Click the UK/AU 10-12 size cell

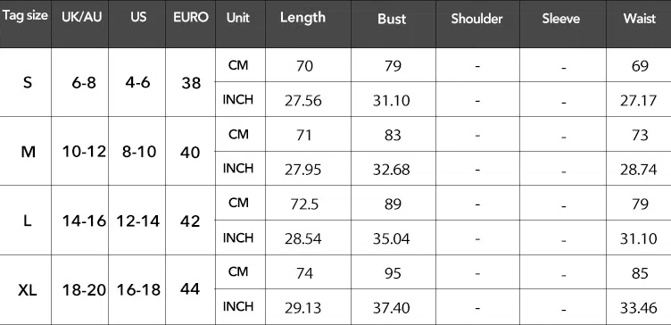click(84, 152)
